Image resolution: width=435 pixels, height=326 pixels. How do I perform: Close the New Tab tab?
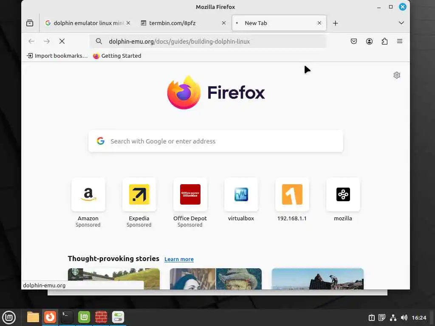pos(319,23)
